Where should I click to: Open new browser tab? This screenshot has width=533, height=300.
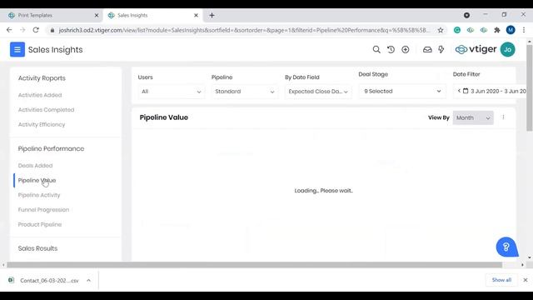212,15
